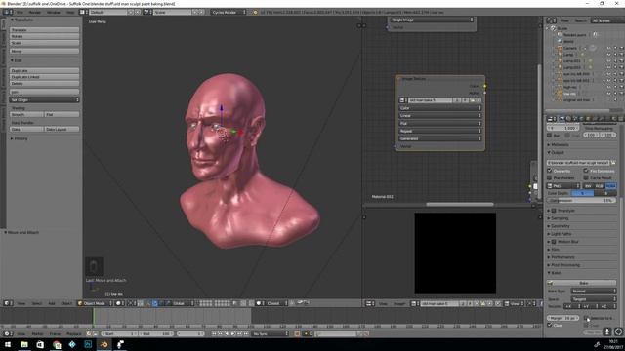Enable the Cache Result checkbox
Image resolution: width=625 pixels, height=351 pixels.
pos(586,177)
